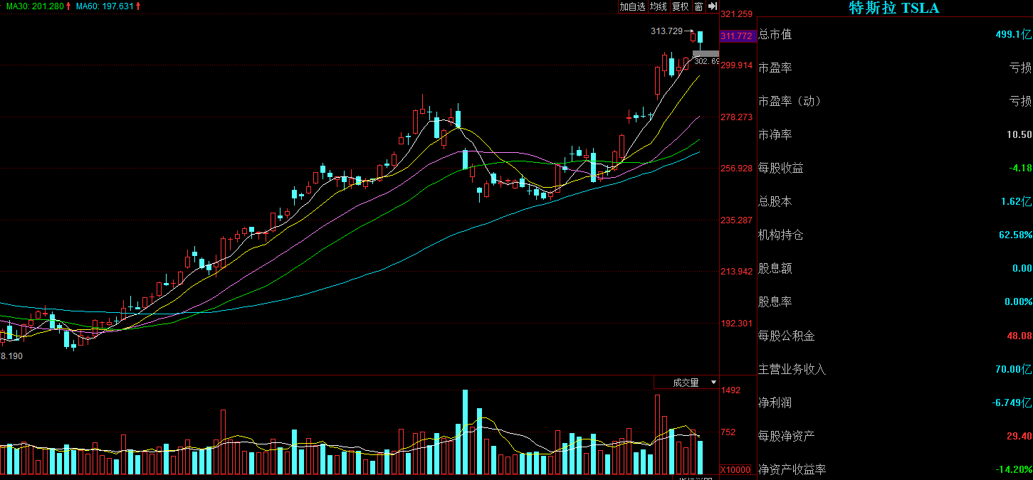This screenshot has width=1033, height=480.
Task: Click the X10000 volume unit label
Action: 735,470
